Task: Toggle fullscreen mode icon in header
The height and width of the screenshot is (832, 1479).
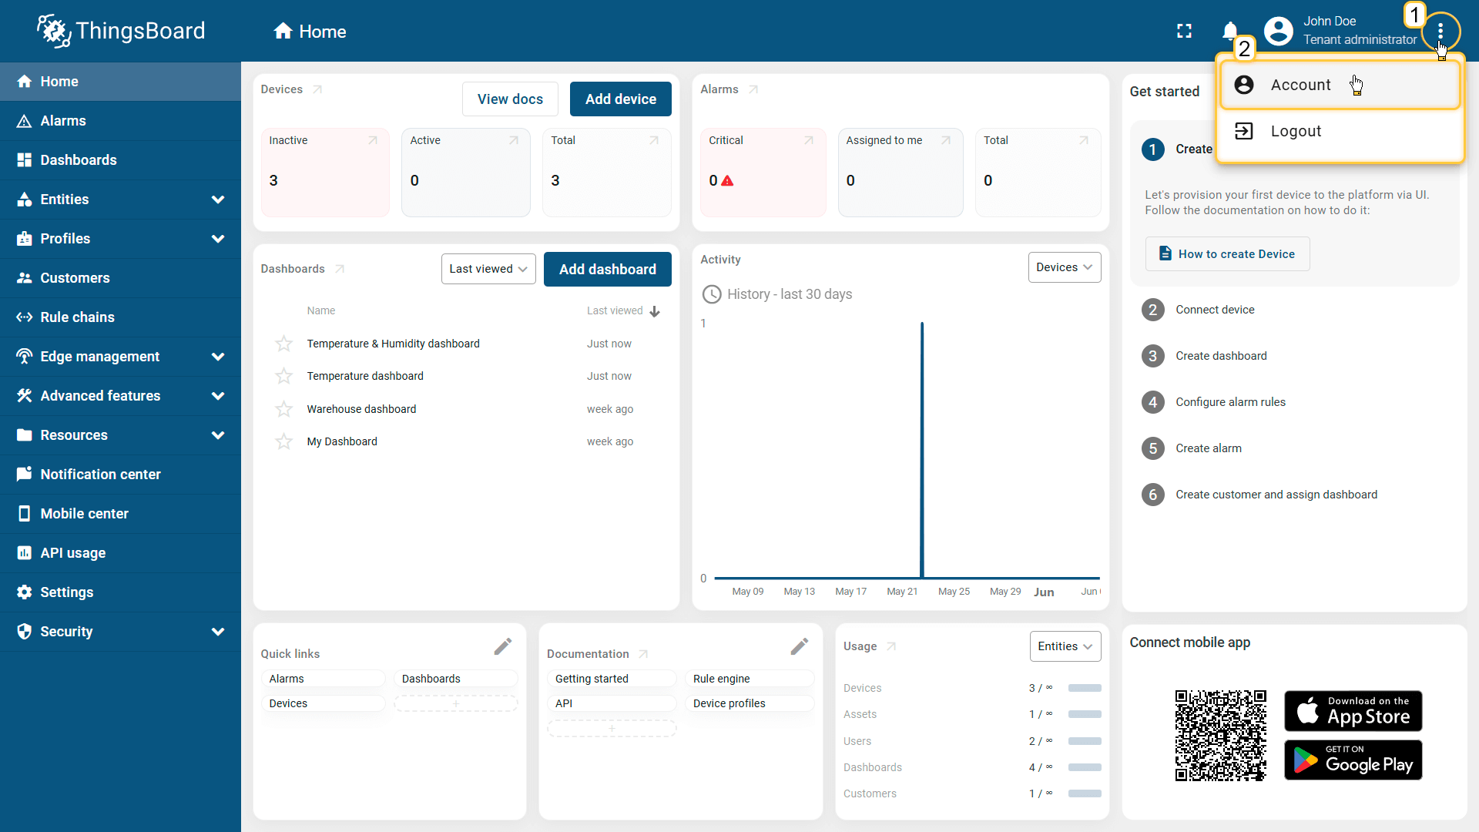Action: 1184,31
